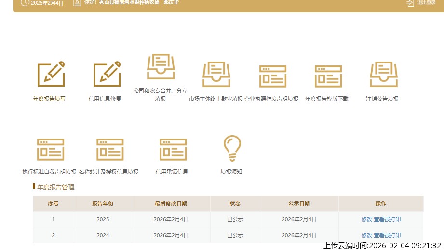
Task: Open 查看或打印 for the 2024 report
Action: click(387, 235)
